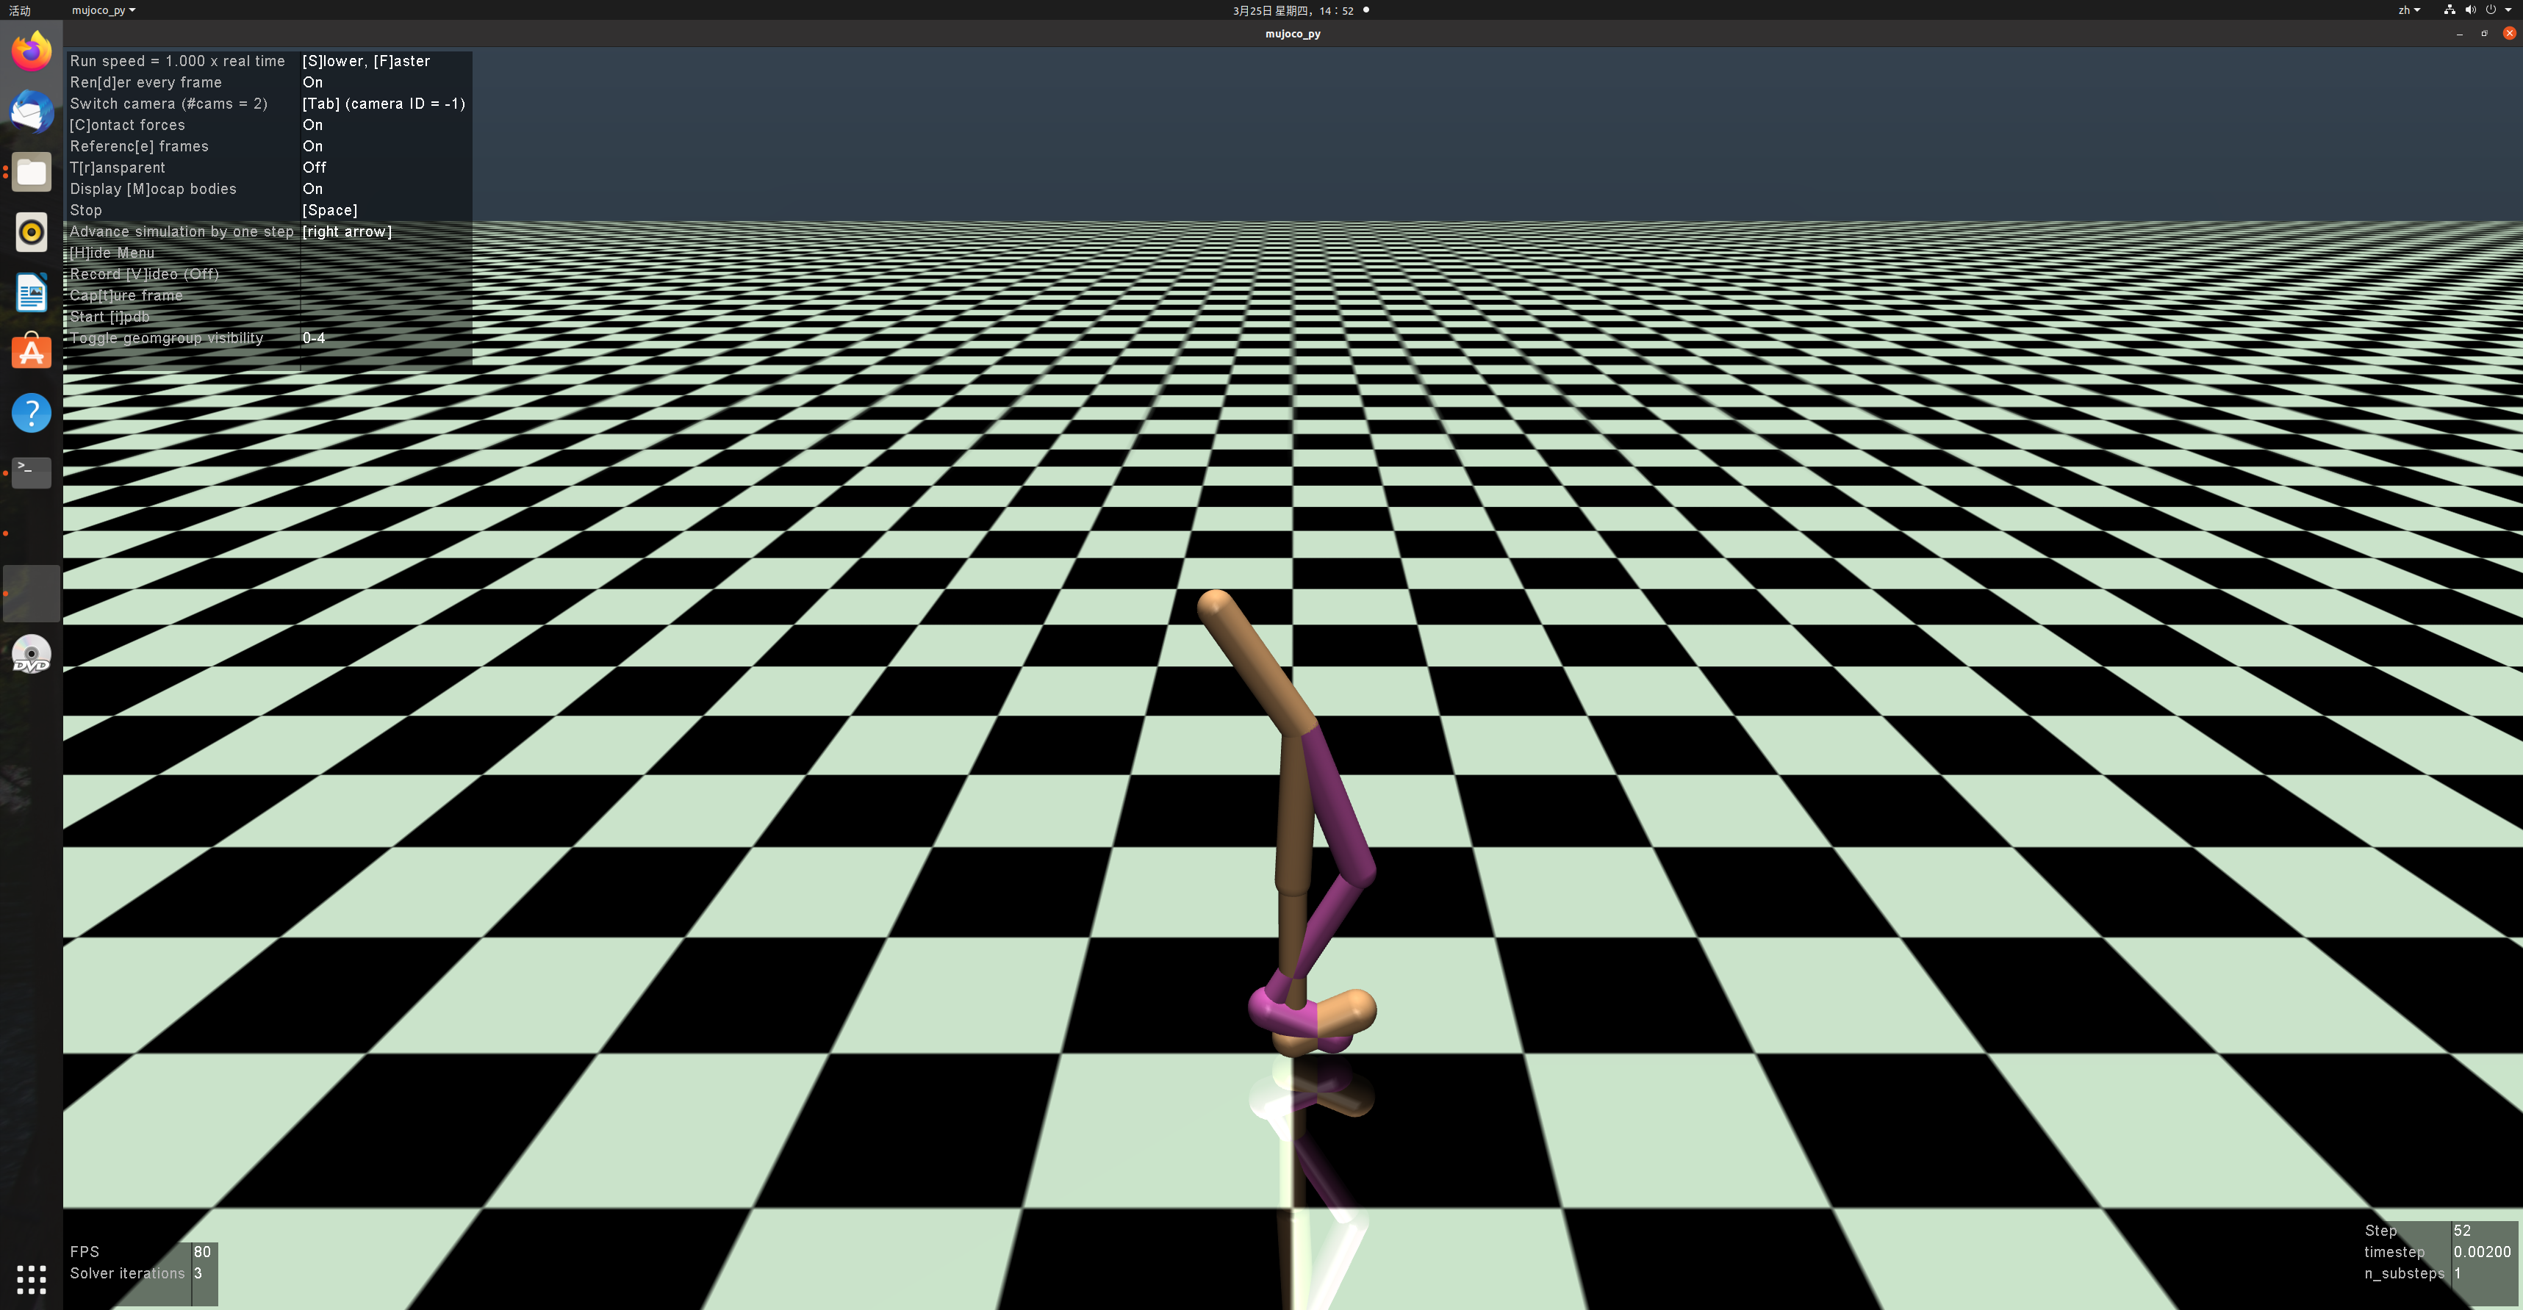The width and height of the screenshot is (2523, 1310).
Task: Restore the mujoco_py window size button
Action: pos(2484,33)
